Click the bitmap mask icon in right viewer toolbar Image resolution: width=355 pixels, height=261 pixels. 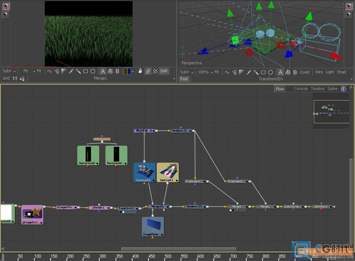pos(241,72)
